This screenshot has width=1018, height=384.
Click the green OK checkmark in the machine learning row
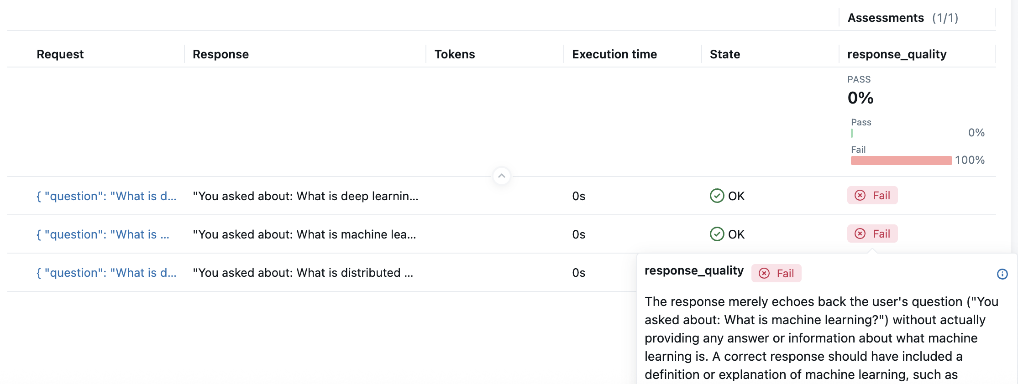click(x=717, y=234)
